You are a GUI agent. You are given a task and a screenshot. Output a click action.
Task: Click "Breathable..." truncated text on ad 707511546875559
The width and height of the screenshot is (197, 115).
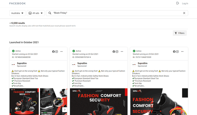[140, 86]
